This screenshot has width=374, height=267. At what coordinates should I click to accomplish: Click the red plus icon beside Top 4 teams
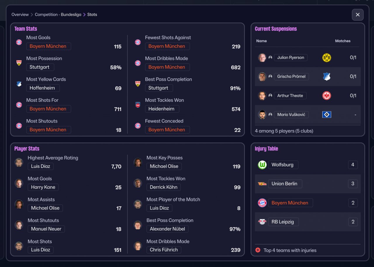(x=258, y=250)
